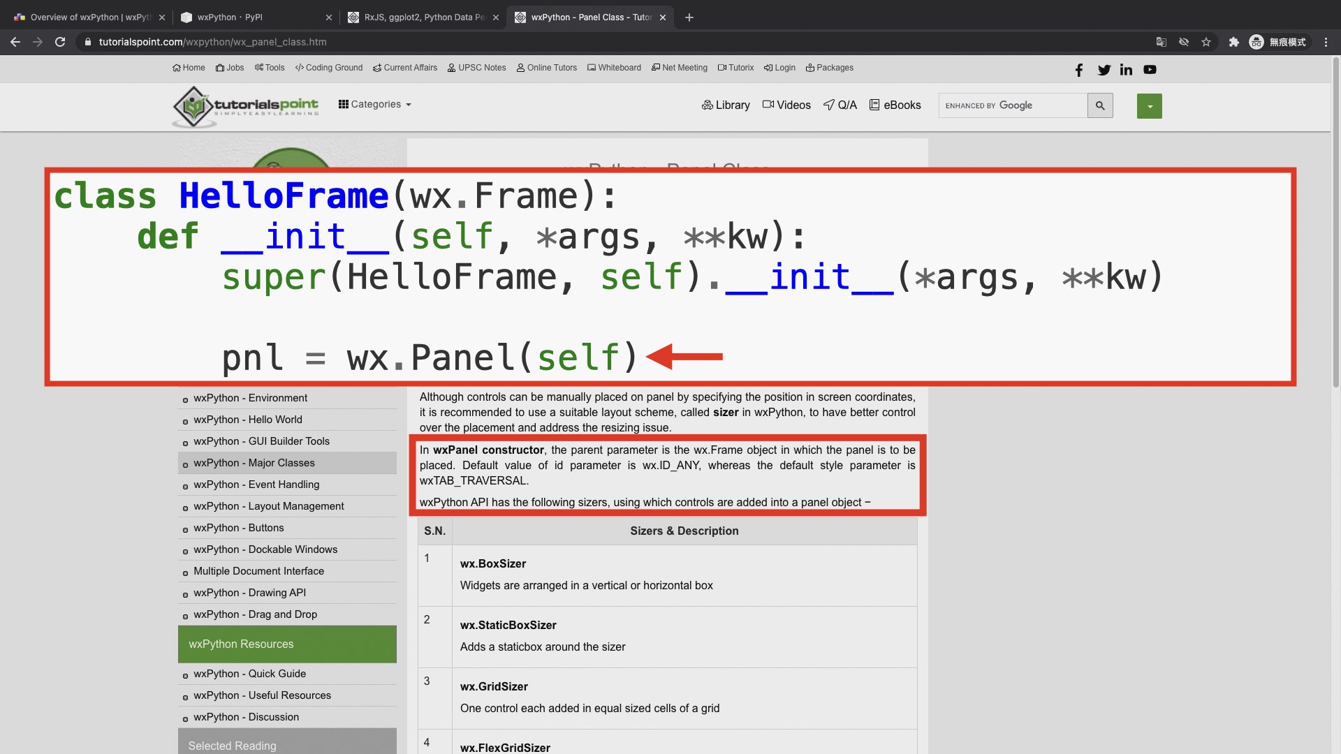
Task: Expand wxPython Major Classes section
Action: 254,462
